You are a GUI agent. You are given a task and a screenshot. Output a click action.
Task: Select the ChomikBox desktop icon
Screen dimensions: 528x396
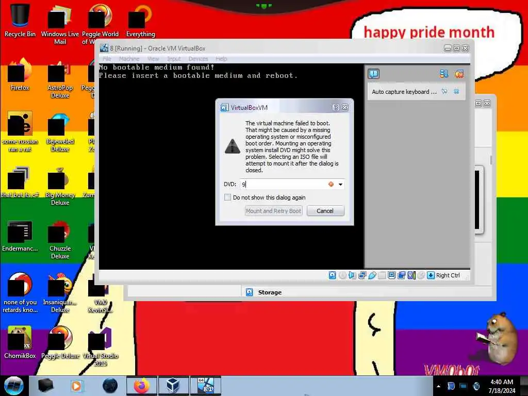point(20,342)
